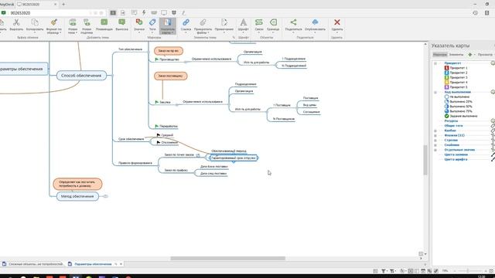The height and width of the screenshot is (278, 495).
Task: Collapse the Метод обеспечения topic branch
Action: tap(105, 196)
